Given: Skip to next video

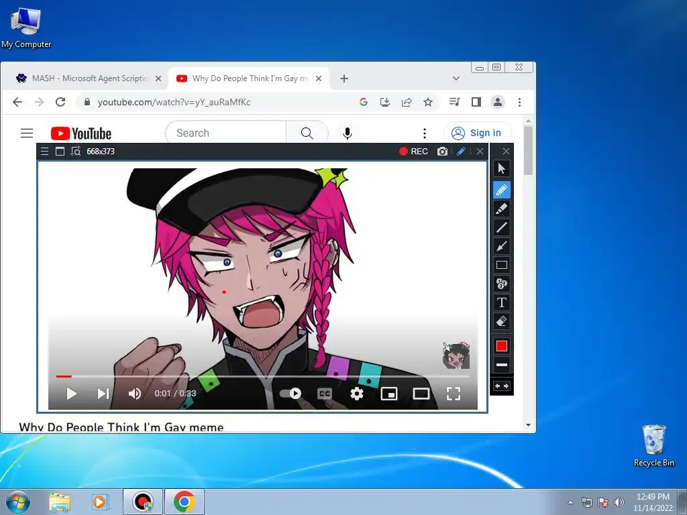Looking at the screenshot, I should pos(103,393).
